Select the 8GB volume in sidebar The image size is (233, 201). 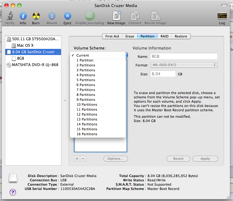(x=33, y=58)
